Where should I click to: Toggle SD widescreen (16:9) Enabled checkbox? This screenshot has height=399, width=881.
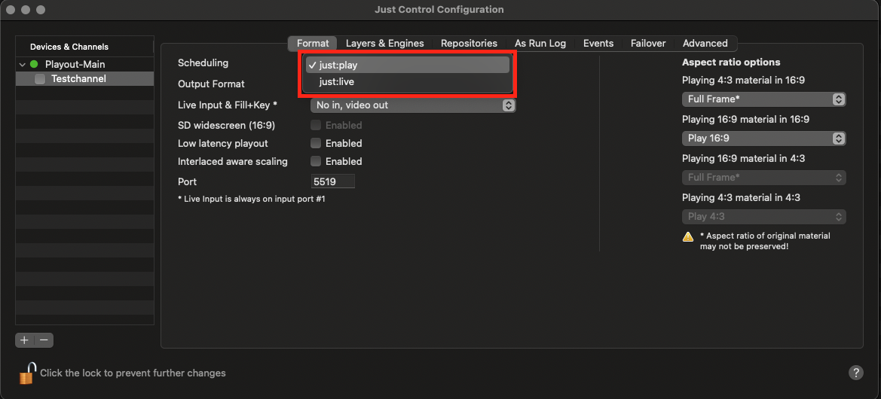(316, 125)
